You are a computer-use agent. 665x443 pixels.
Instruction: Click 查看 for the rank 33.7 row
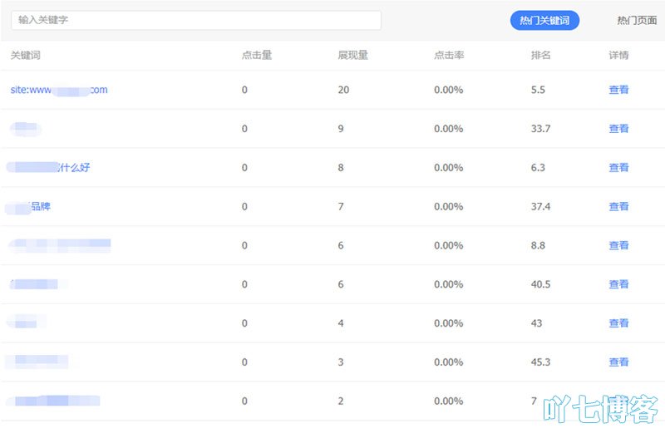point(618,129)
